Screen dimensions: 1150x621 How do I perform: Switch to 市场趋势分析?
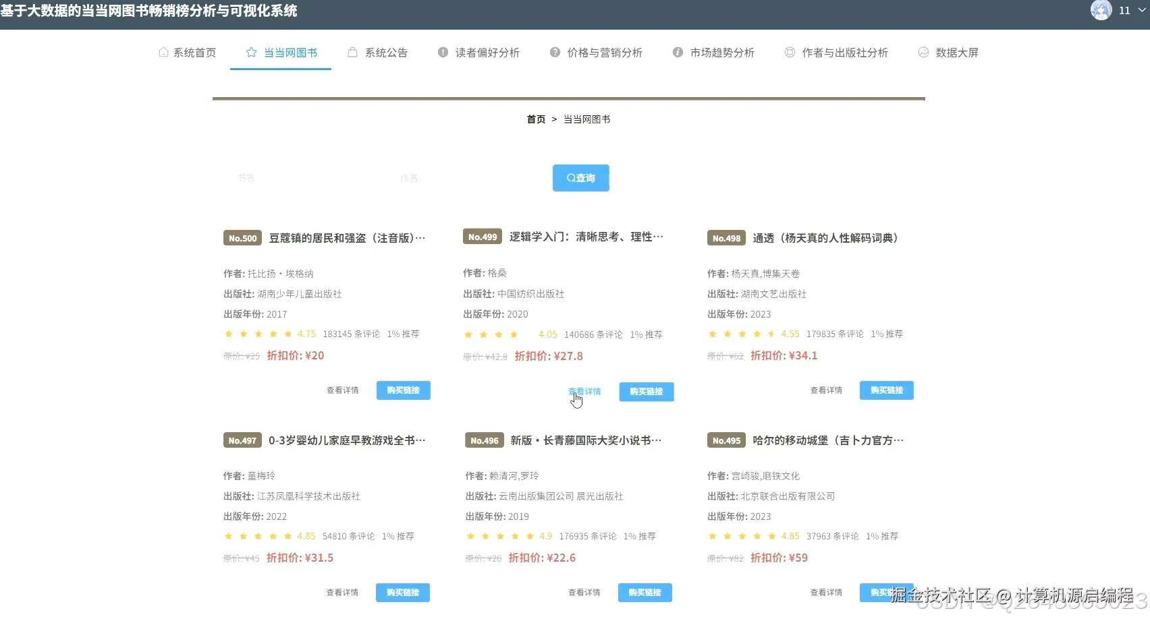pyautogui.click(x=713, y=53)
